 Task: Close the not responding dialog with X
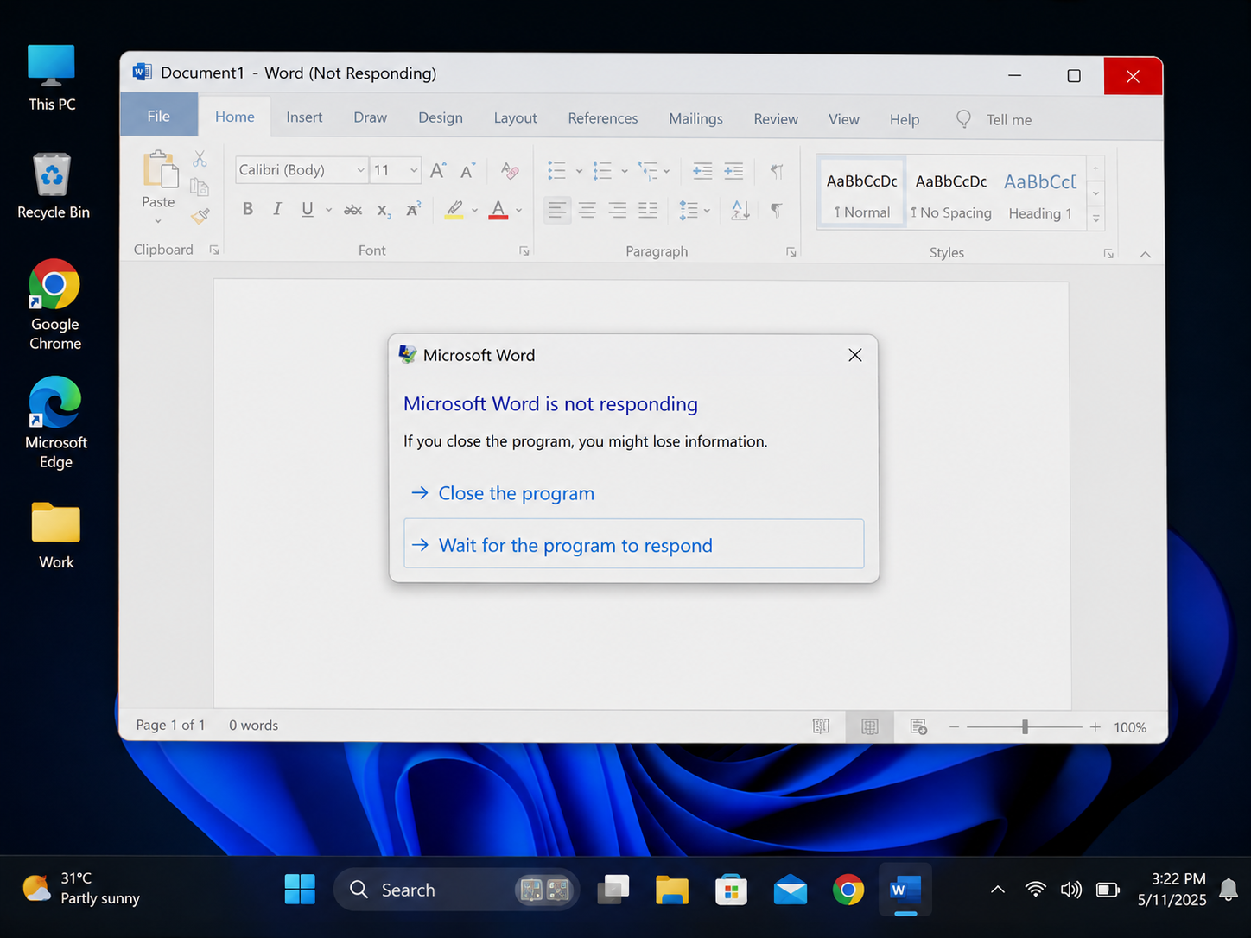(x=855, y=355)
